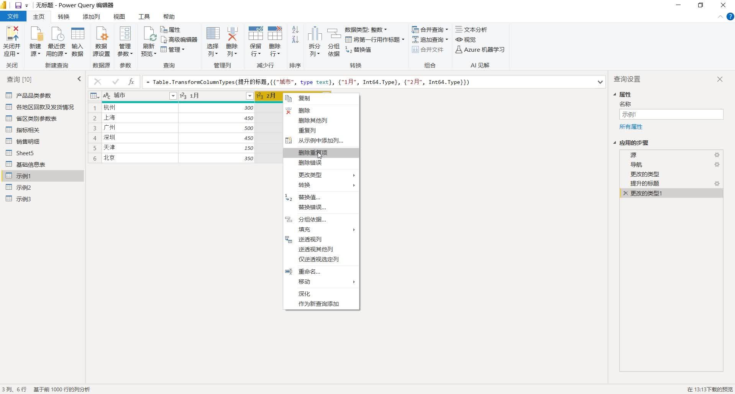735x394 pixels.
Task: Open 填充 submenu in context menu
Action: [x=321, y=229]
